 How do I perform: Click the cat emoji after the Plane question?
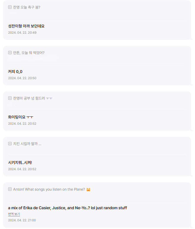click(x=88, y=189)
